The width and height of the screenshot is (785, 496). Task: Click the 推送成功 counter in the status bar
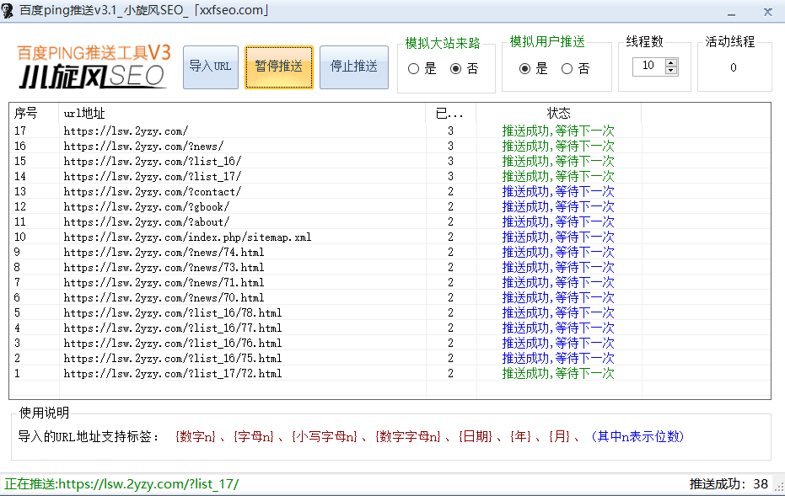coord(729,483)
